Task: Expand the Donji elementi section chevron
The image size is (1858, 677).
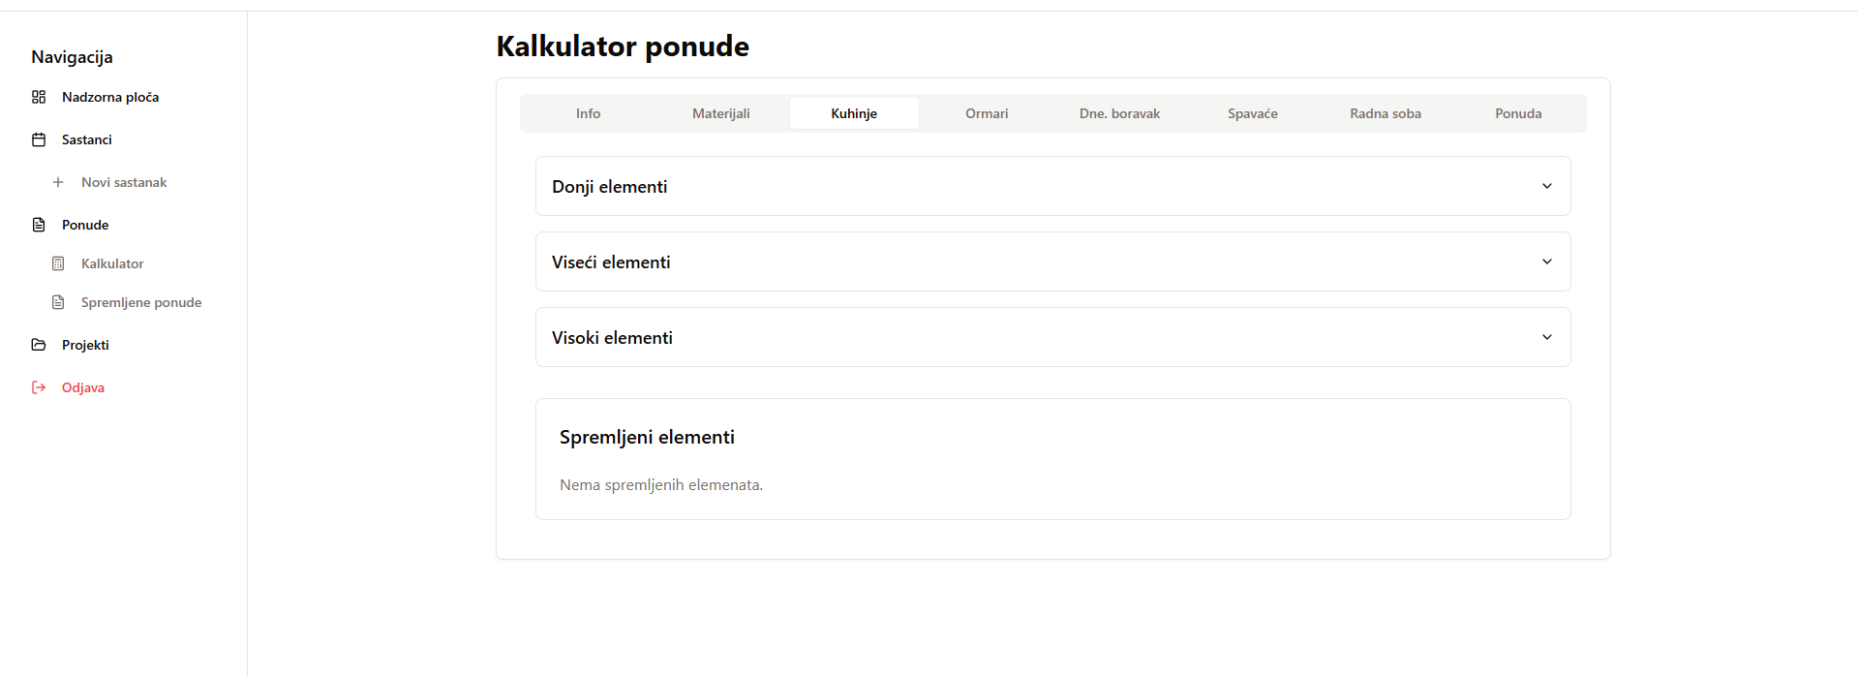Action: click(1547, 186)
